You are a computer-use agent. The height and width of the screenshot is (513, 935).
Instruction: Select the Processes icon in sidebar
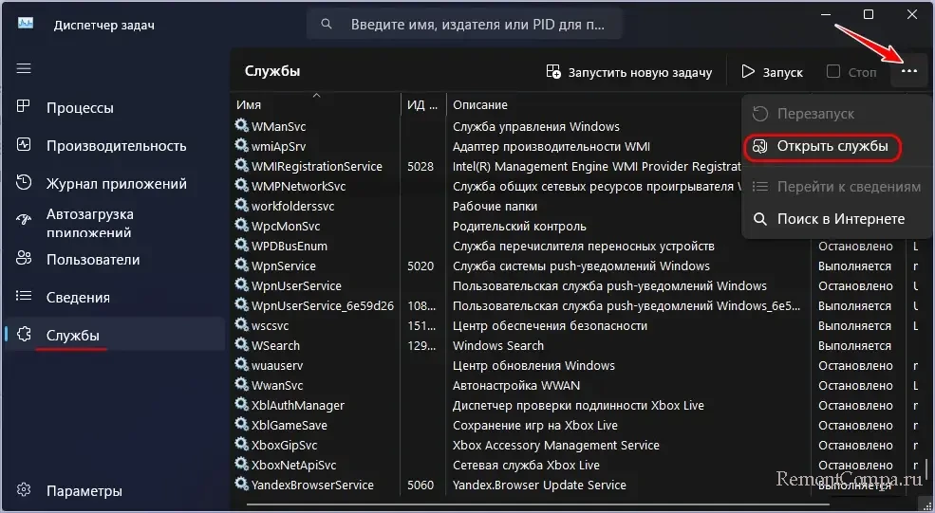click(25, 108)
